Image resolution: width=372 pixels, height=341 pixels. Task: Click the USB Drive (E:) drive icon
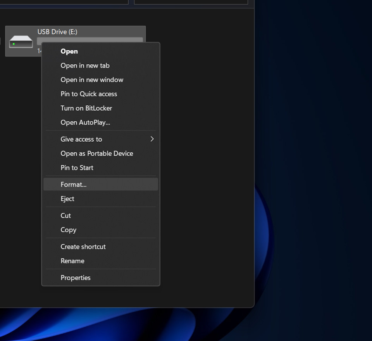(x=21, y=42)
